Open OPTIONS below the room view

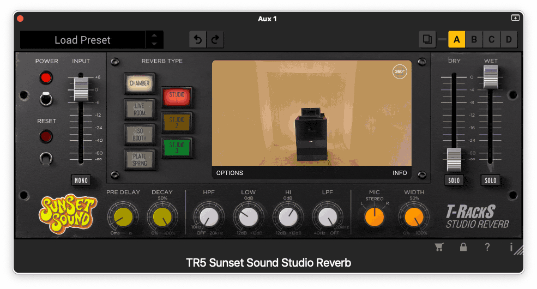[230, 173]
